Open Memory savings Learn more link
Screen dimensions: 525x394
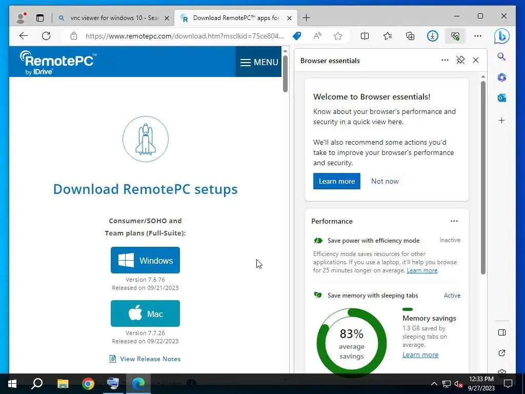pyautogui.click(x=420, y=355)
